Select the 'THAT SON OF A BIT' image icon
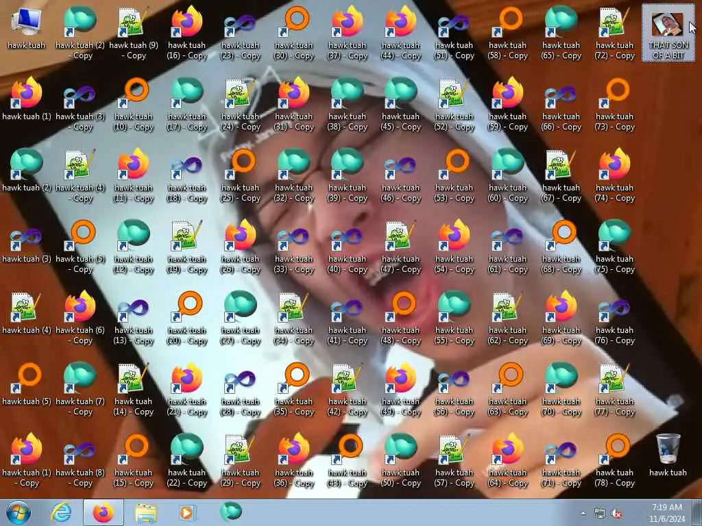Viewport: 702px width, 526px height. coord(668,34)
